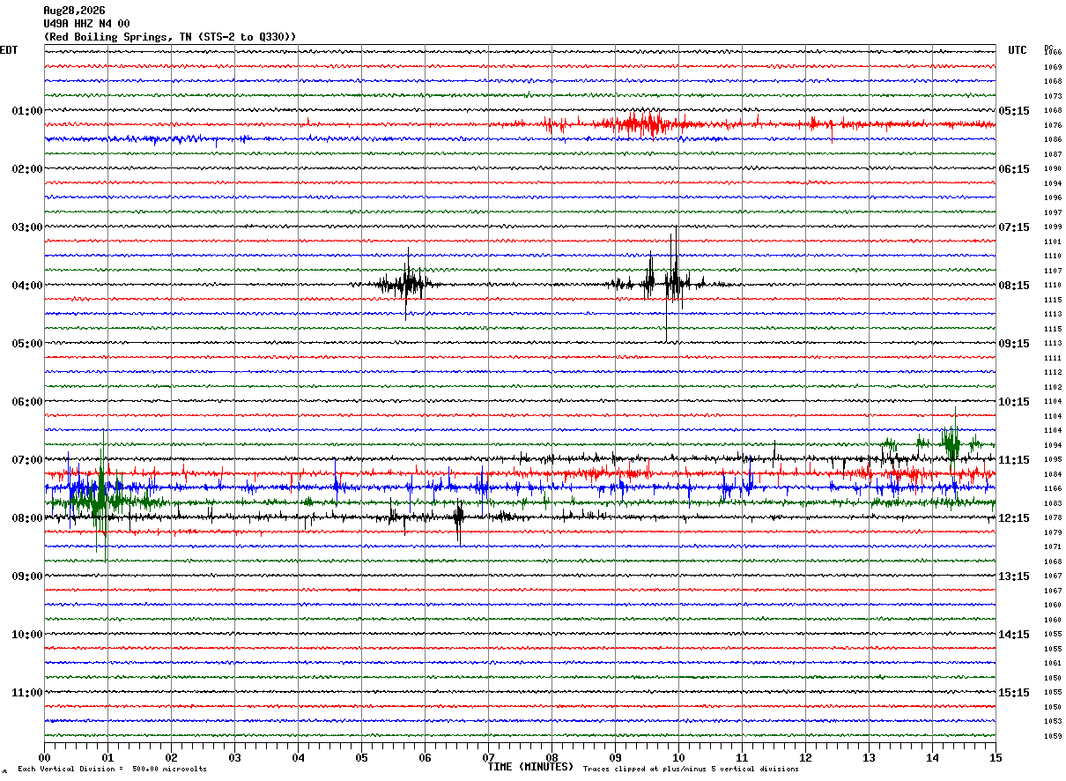Select the 11:00 EDT row label
Image resolution: width=1066 pixels, height=781 pixels.
point(26,693)
